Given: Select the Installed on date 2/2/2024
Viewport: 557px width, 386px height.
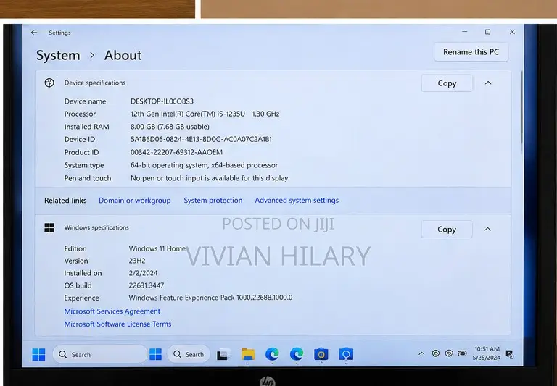Looking at the screenshot, I should [143, 273].
